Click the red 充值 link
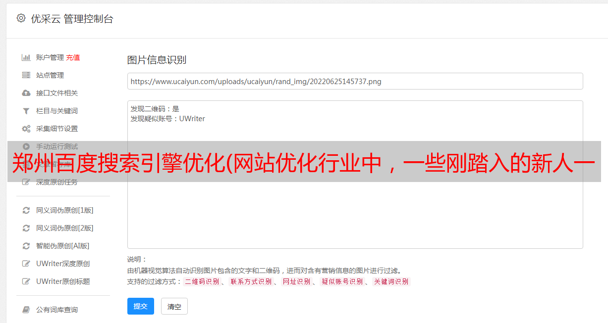 pos(73,57)
